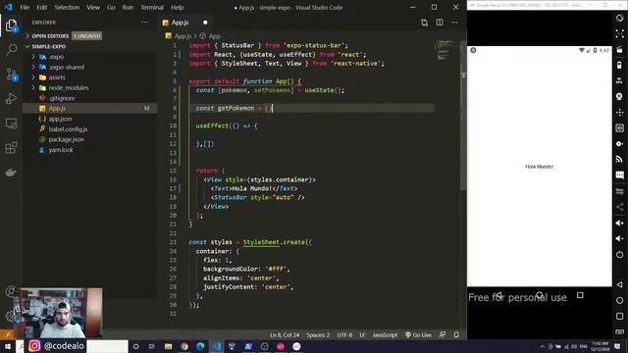Expand the .expo folder
This screenshot has width=628, height=353.
click(56, 57)
